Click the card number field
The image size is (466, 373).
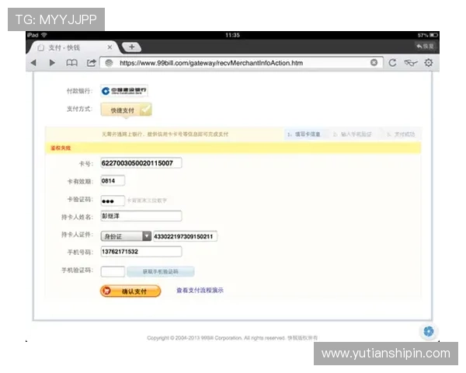[x=141, y=163]
